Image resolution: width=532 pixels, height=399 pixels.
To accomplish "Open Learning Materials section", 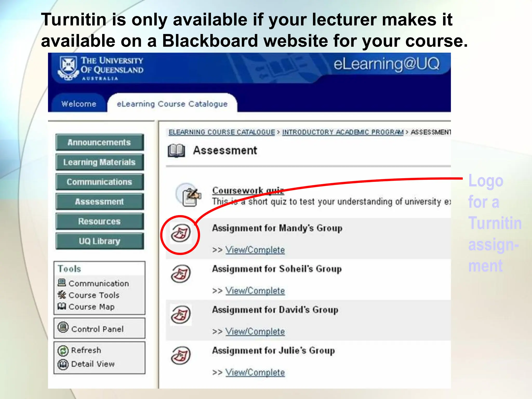I will click(x=99, y=162).
